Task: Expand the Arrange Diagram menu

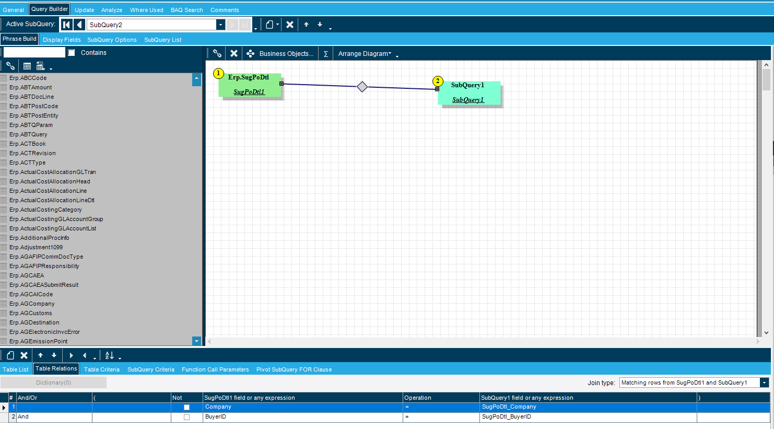Action: pyautogui.click(x=365, y=54)
